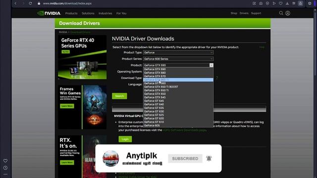Click the page scrollbar up arrow

click(315, 10)
